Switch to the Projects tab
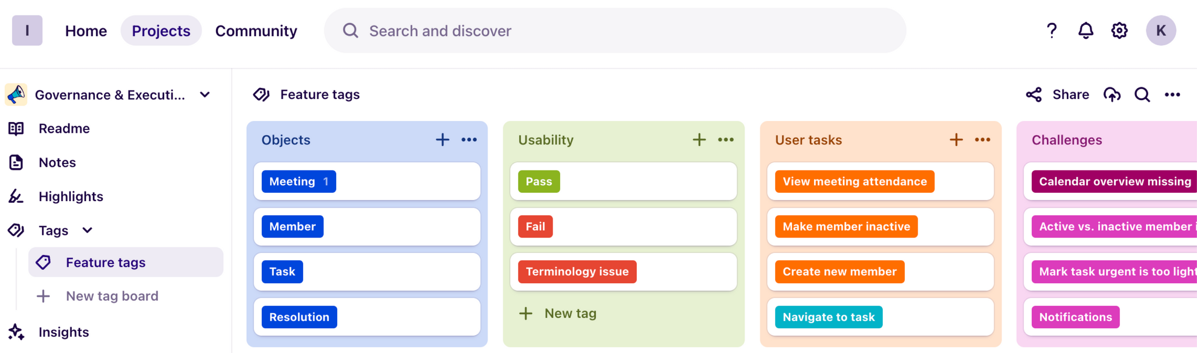Viewport: 1197px width, 353px height. (x=161, y=31)
